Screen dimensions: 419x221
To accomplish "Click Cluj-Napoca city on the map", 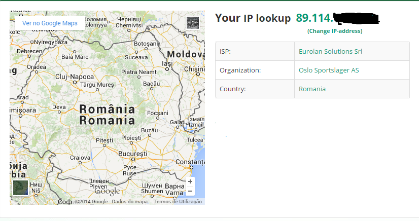I will (x=75, y=77).
